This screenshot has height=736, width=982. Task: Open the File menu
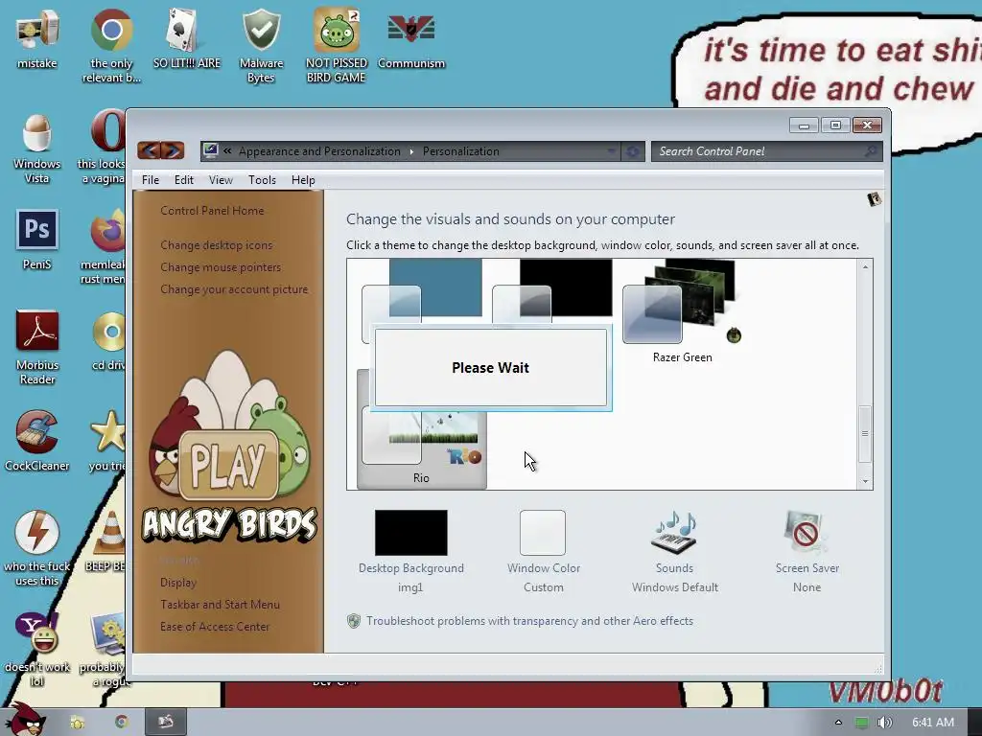pyautogui.click(x=151, y=180)
